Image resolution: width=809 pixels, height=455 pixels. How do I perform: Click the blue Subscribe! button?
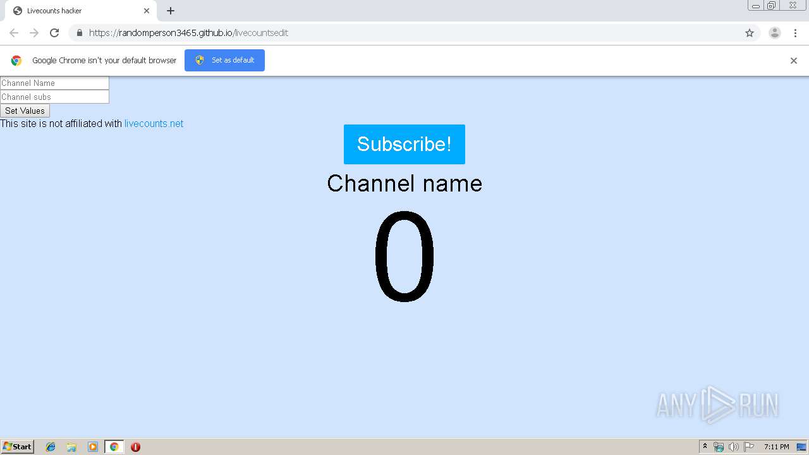click(x=404, y=144)
